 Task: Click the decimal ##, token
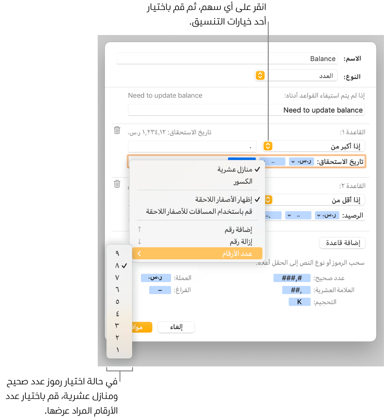point(296,290)
